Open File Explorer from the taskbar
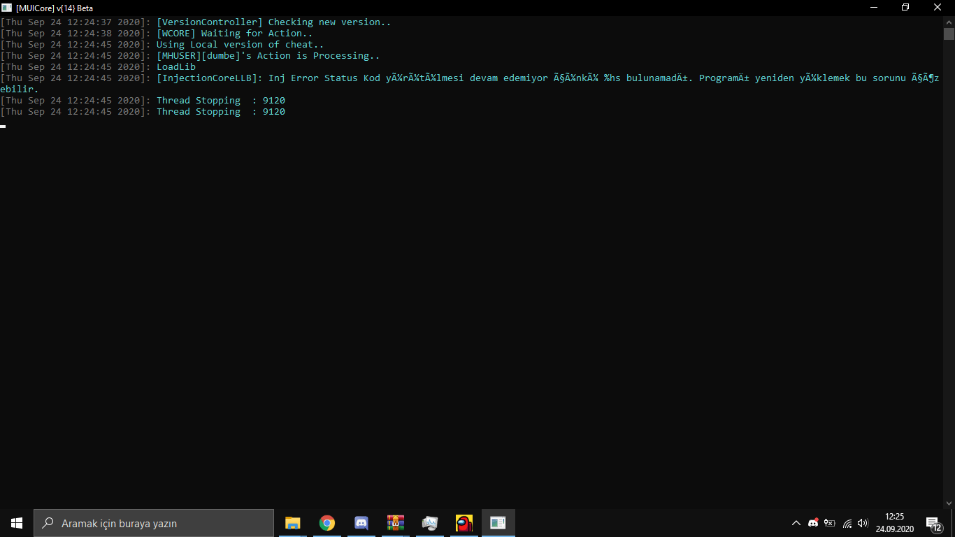The width and height of the screenshot is (955, 537). coord(293,523)
